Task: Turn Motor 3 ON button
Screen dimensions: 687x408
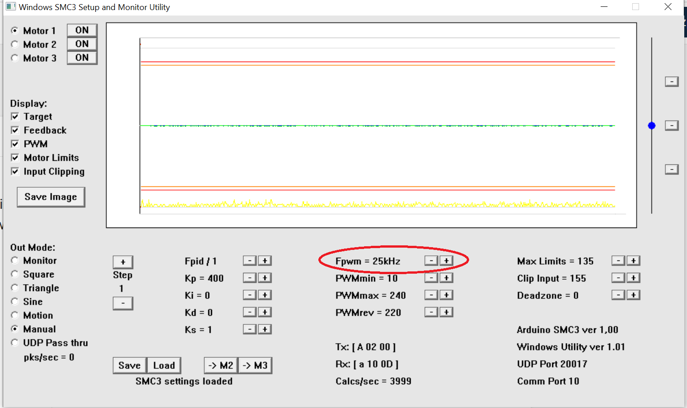Action: pyautogui.click(x=82, y=58)
